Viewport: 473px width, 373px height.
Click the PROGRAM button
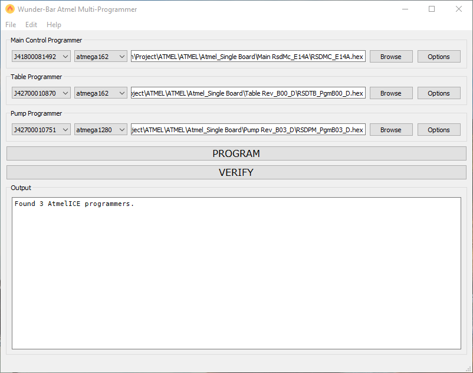pyautogui.click(x=236, y=153)
